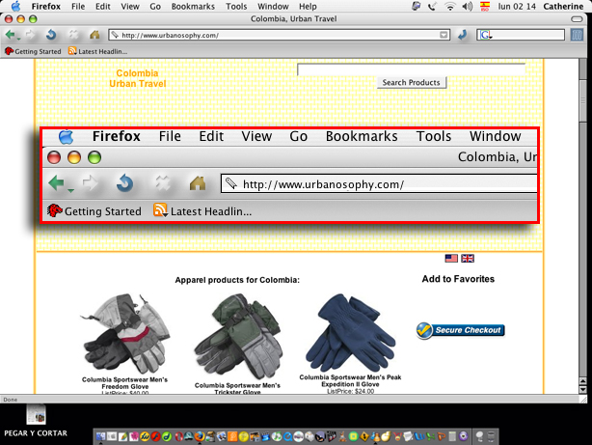Open the sidebar icon at toolbar's far right
This screenshot has width=592, height=445.
577,35
